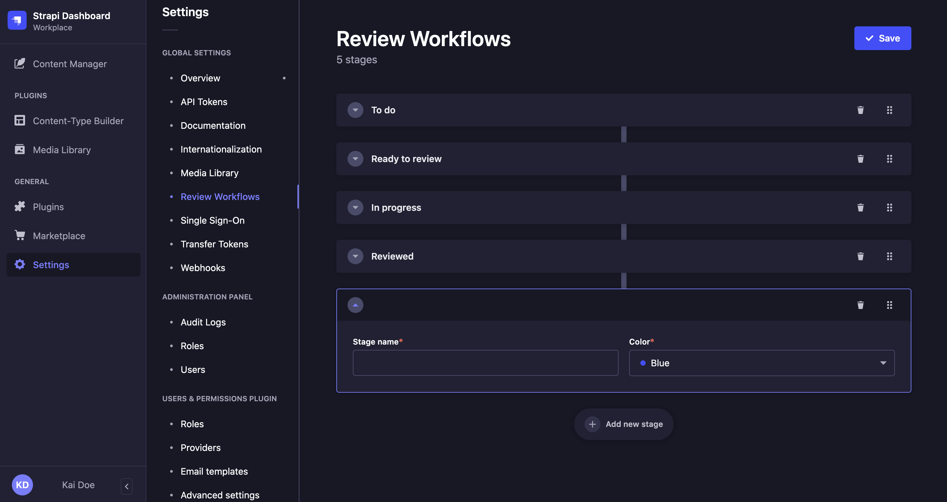Open Internationalization settings
The height and width of the screenshot is (502, 947).
pos(221,149)
